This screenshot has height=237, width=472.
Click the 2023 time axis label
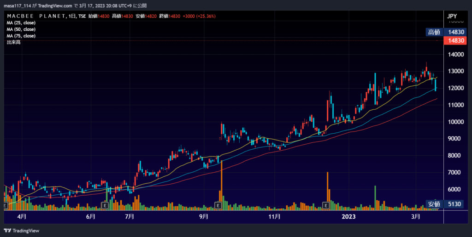tap(348, 217)
